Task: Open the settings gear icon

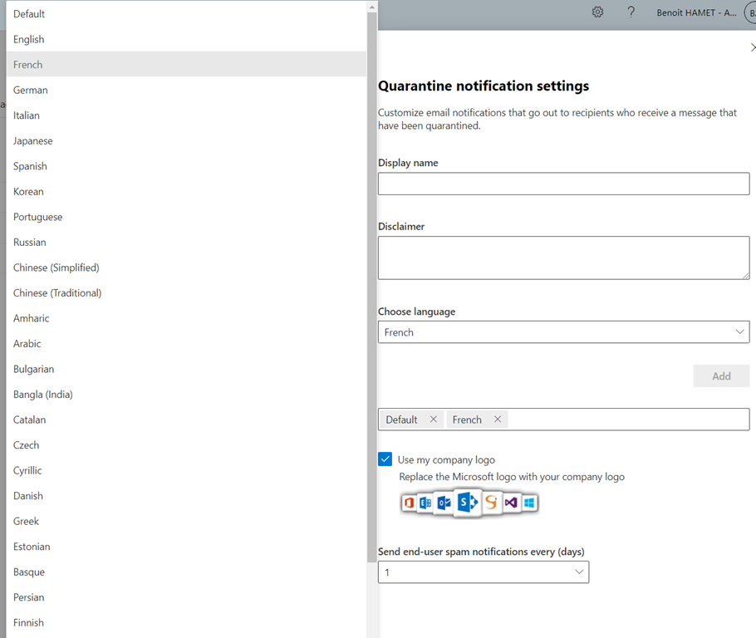Action: [x=597, y=12]
